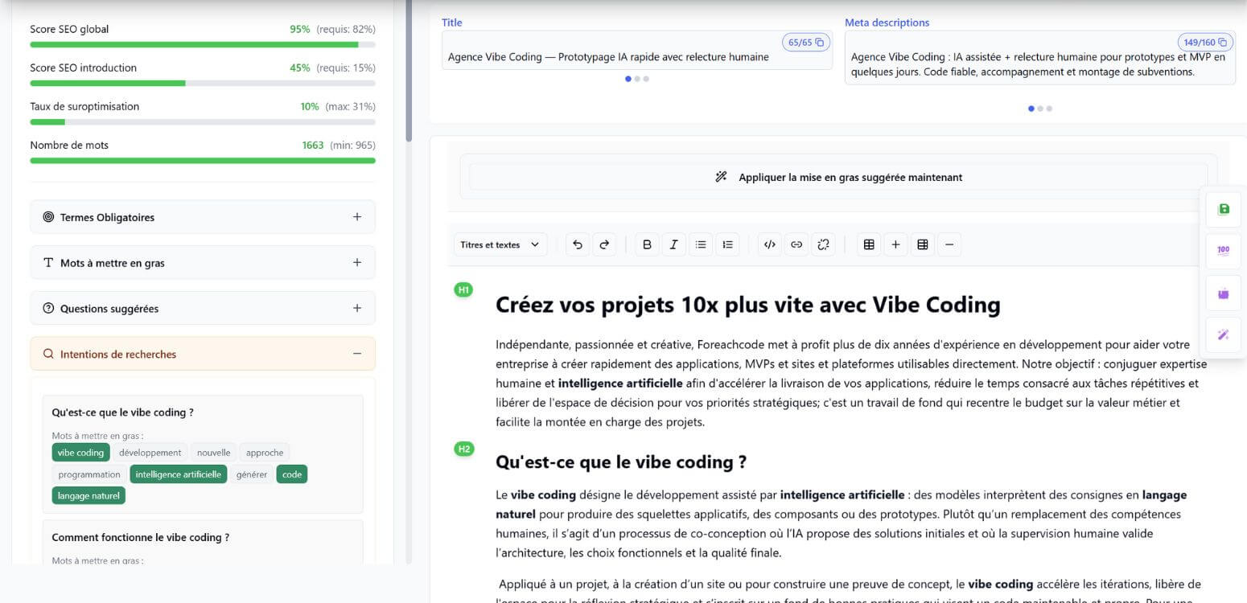Click the green H2 heading badge
1247x603 pixels.
pos(463,449)
